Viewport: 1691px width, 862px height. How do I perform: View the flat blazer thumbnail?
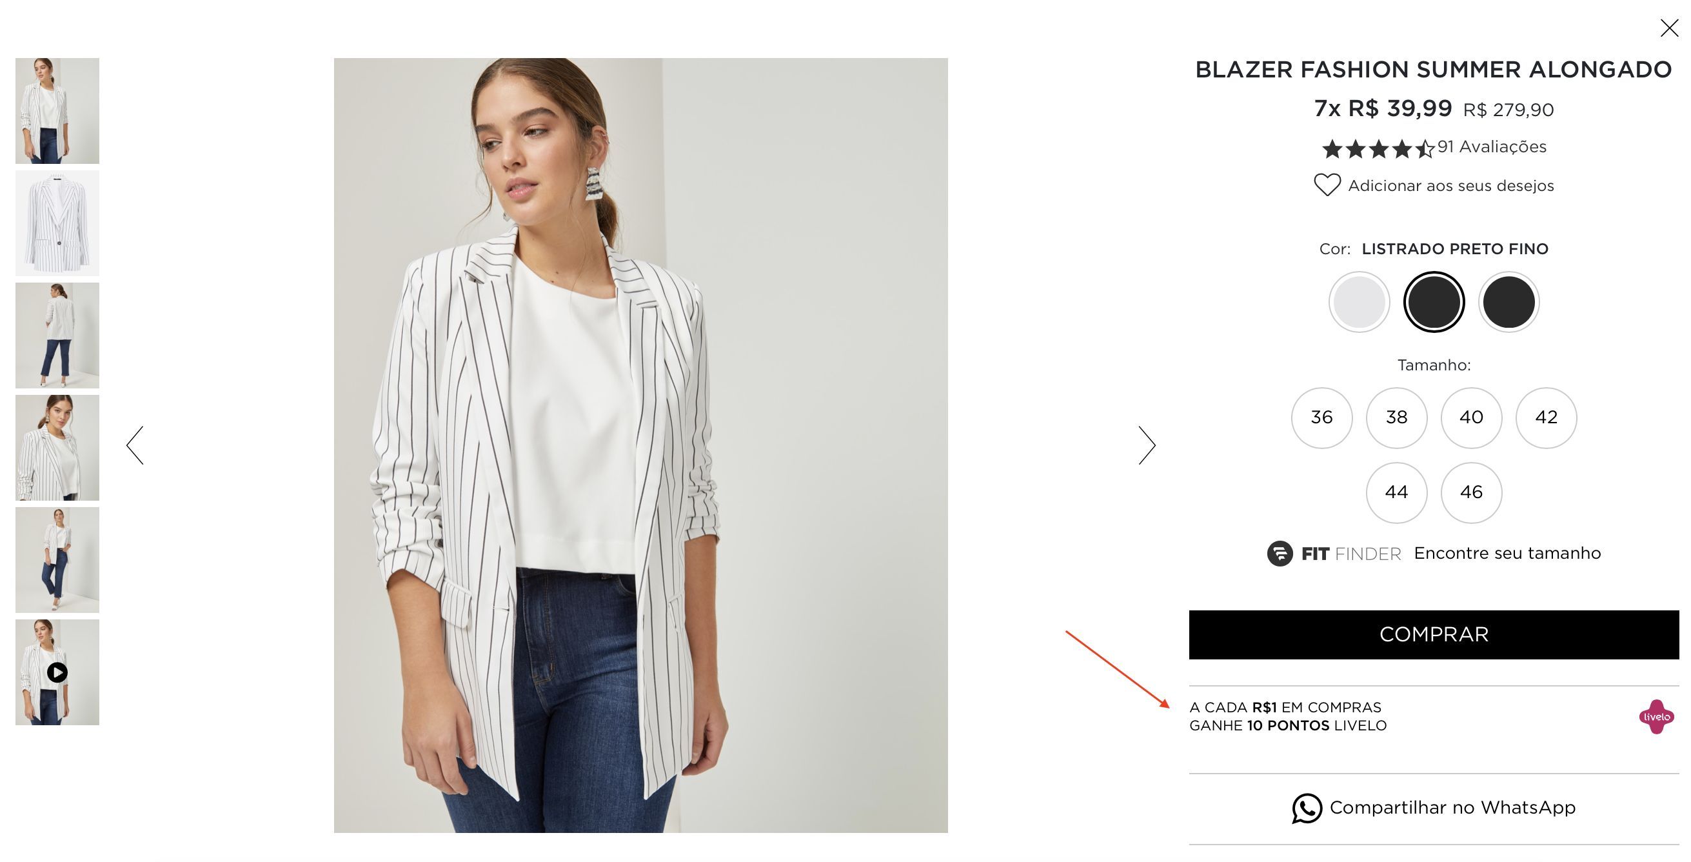tap(57, 223)
